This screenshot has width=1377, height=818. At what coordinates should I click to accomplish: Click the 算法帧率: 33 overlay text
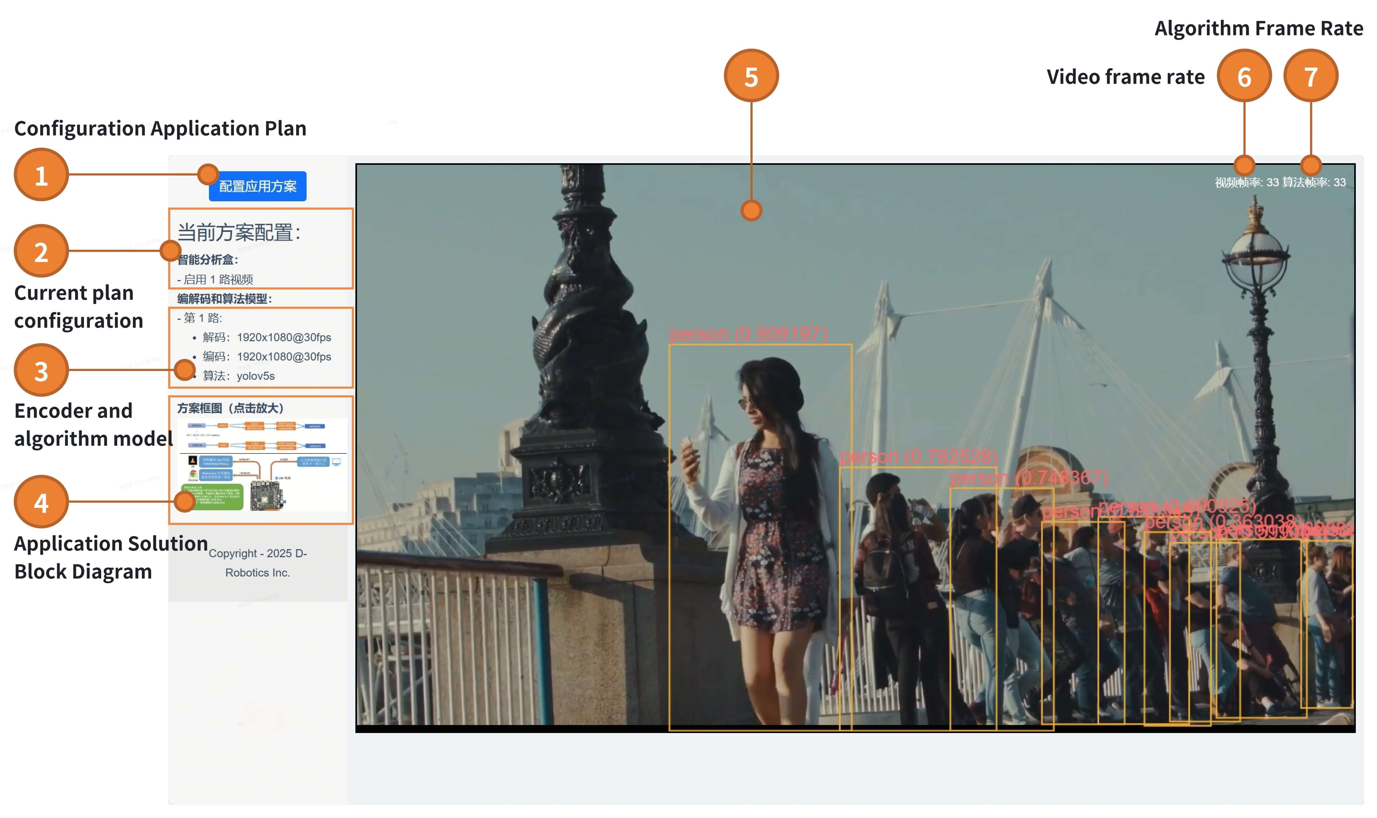click(1314, 183)
